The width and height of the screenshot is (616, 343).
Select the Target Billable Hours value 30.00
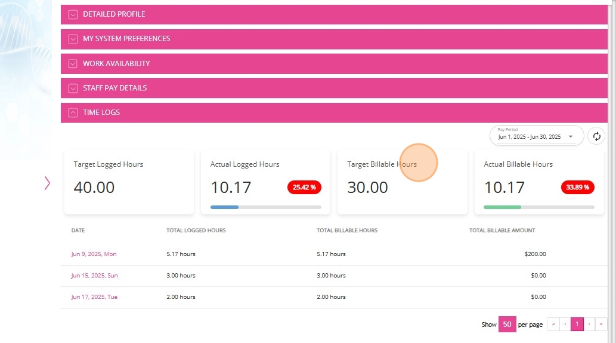367,187
